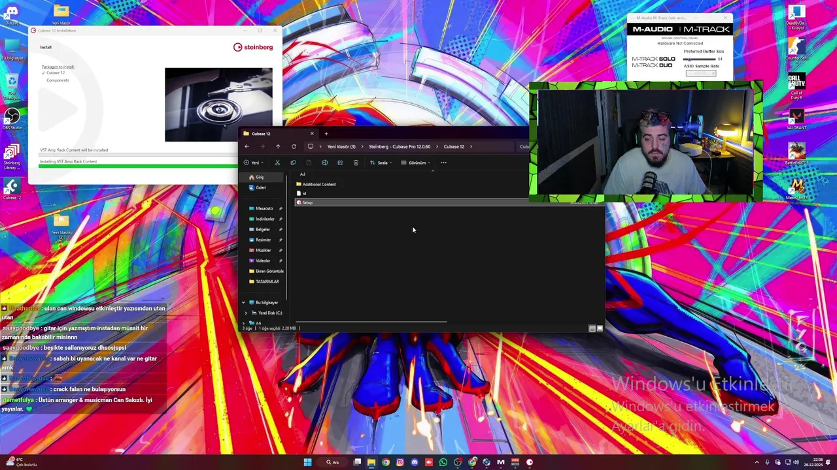This screenshot has width=837, height=470.
Task: Select the Giriş sidebar item
Action: point(260,177)
